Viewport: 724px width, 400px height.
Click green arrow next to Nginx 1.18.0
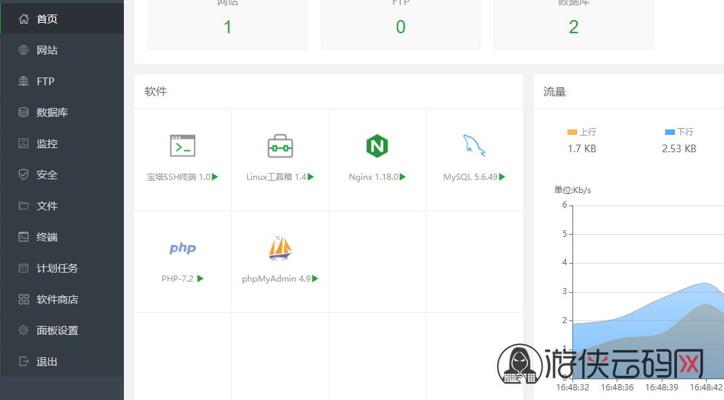(403, 177)
